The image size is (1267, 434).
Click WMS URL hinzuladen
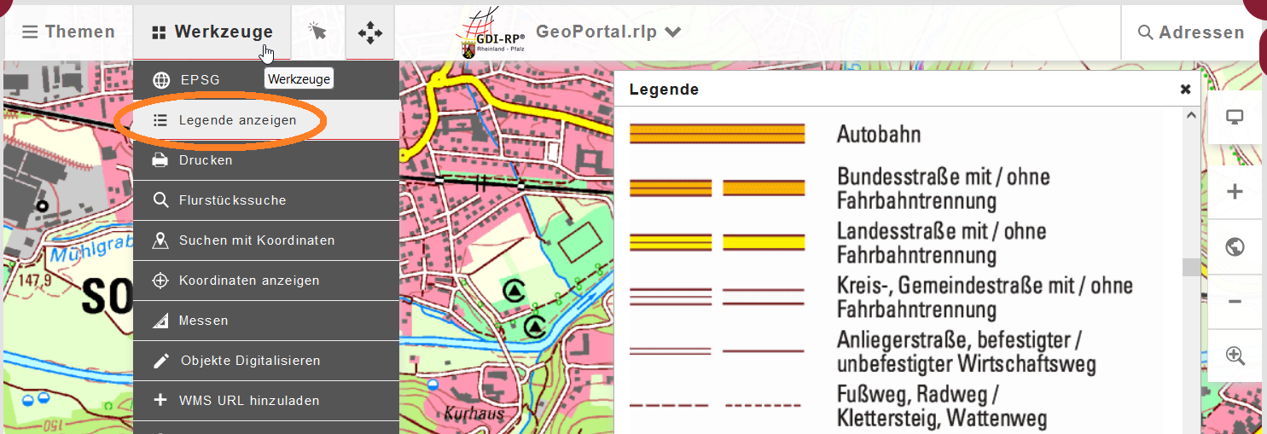coord(266,401)
